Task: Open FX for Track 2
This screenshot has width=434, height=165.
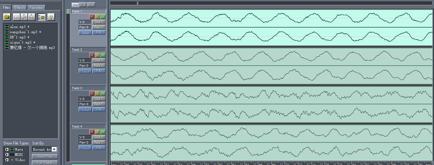Action: (99, 71)
